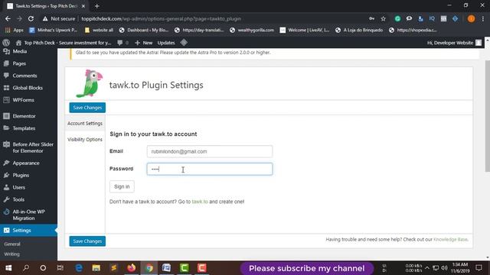
Task: Open Hi, Developer Website account menu
Action: 454,43
